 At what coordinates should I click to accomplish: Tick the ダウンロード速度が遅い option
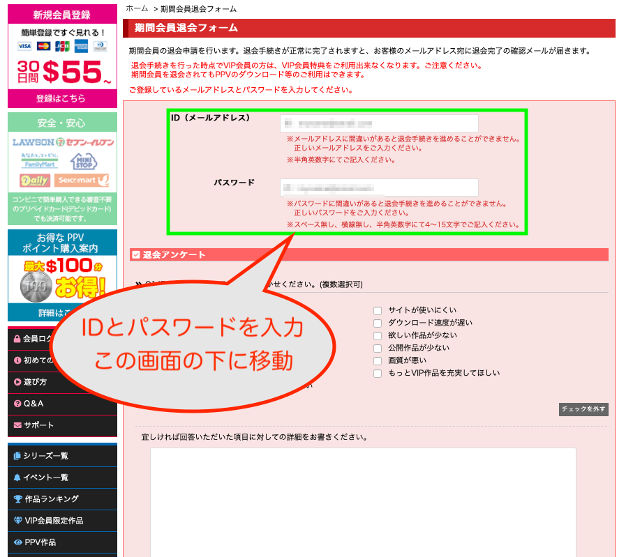pos(378,323)
